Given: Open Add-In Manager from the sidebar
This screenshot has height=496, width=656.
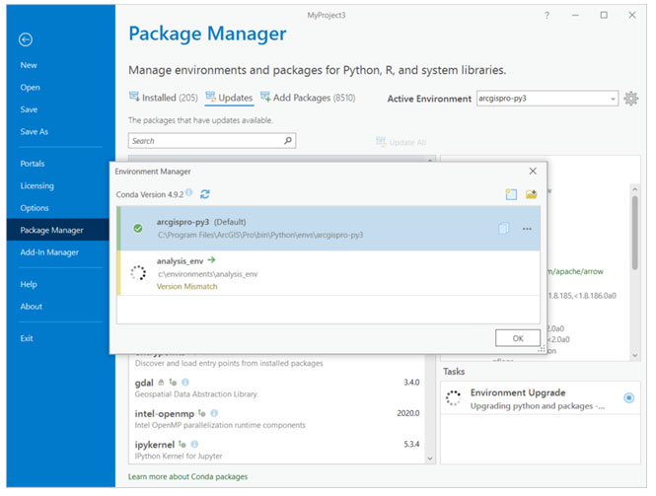Looking at the screenshot, I should pos(49,252).
